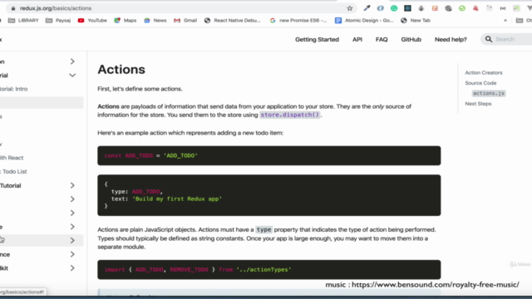Expand the unlabeled chevron two rows below Tutorial
This screenshot has width=532, height=299.
click(72, 213)
